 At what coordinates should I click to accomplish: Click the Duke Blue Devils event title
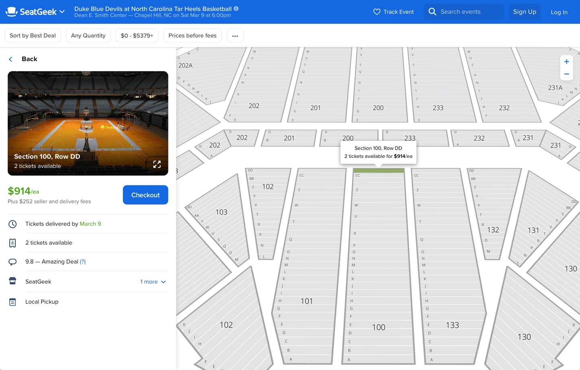(x=153, y=8)
